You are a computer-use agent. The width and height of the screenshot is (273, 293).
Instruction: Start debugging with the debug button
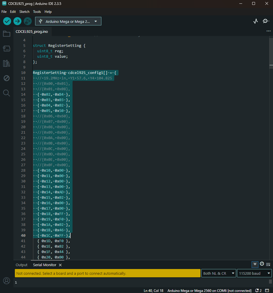[28, 21]
